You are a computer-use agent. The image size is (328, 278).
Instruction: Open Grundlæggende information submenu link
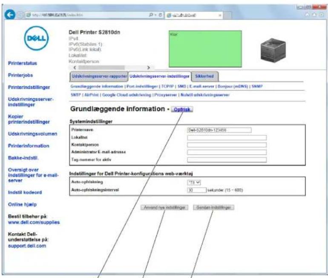(x=97, y=86)
